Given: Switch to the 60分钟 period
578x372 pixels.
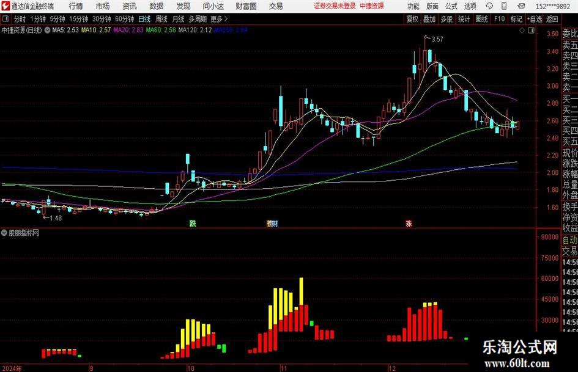Looking at the screenshot, I should (124, 19).
